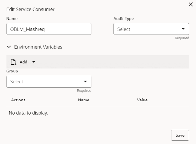Click the Edit Service Consumer title
Screen dimensions: 196x144
(30, 9)
